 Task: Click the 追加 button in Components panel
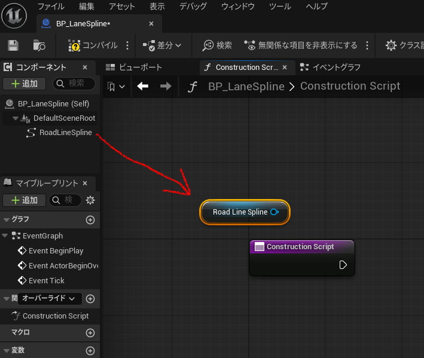tap(24, 84)
